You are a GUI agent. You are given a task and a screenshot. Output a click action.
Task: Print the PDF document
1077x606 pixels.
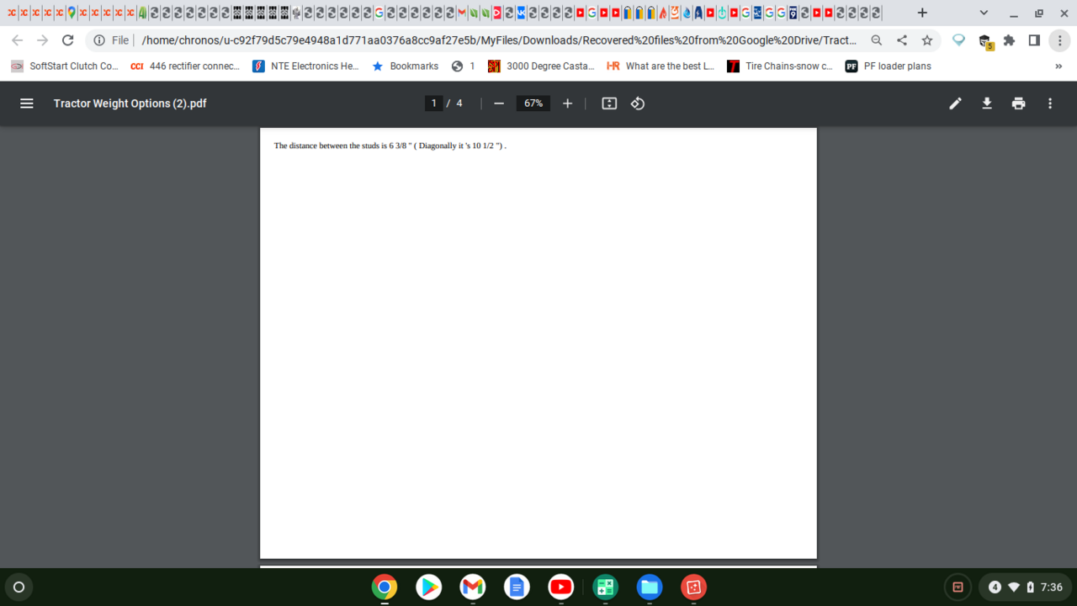point(1018,104)
